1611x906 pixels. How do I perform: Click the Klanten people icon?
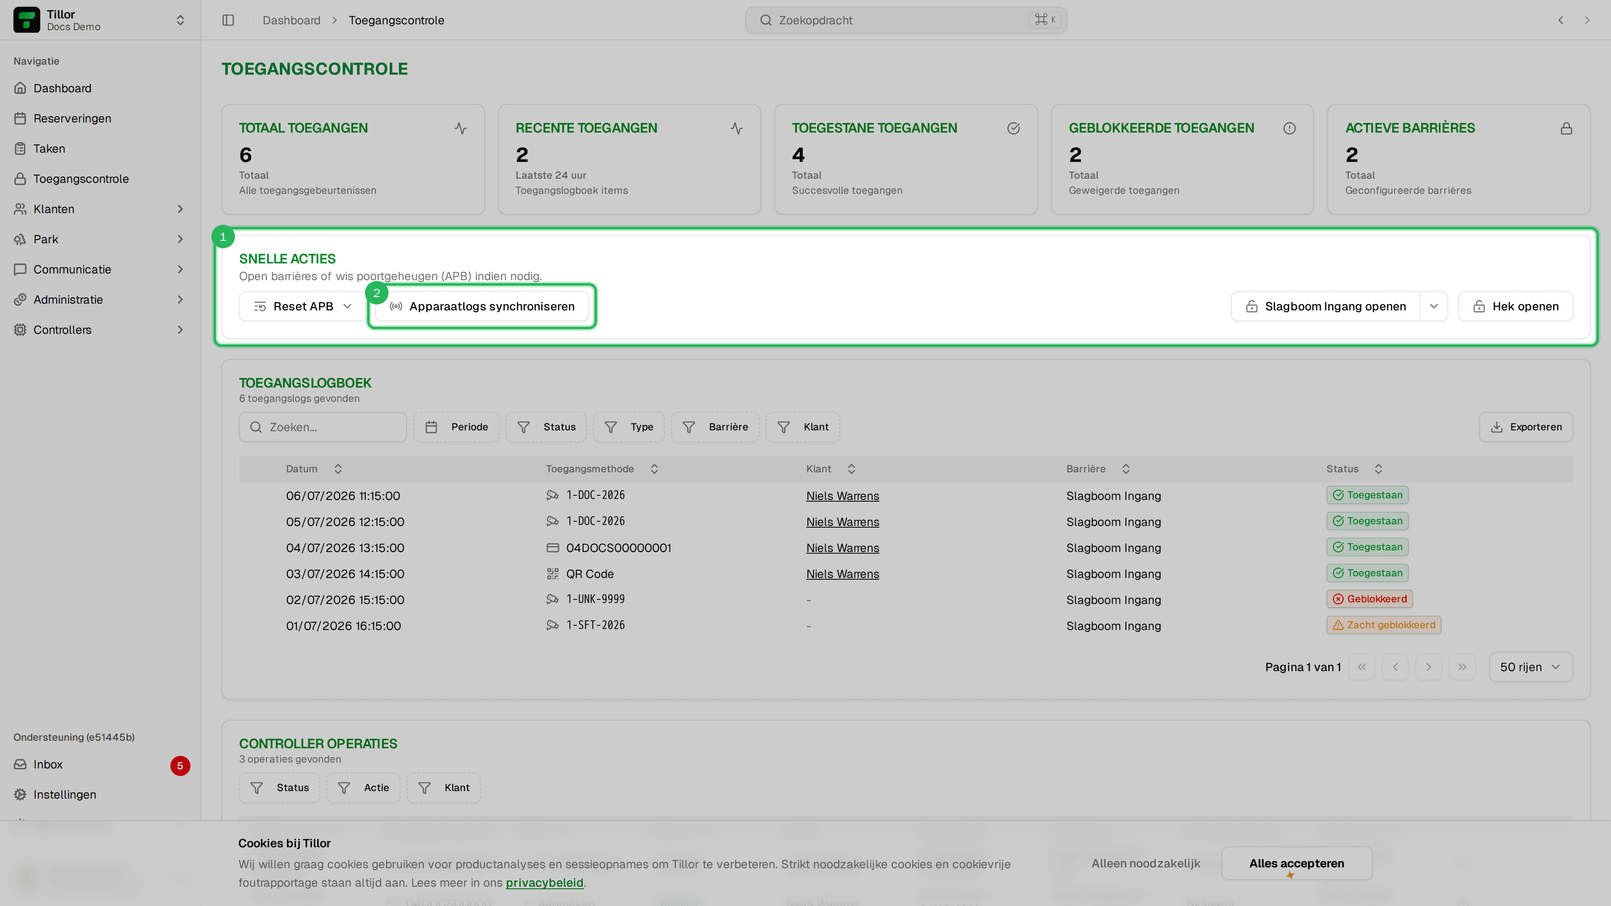[20, 209]
